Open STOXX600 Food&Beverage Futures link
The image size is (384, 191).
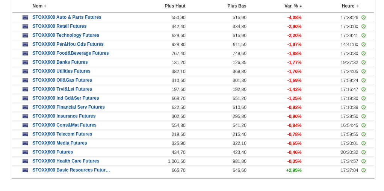point(71,53)
